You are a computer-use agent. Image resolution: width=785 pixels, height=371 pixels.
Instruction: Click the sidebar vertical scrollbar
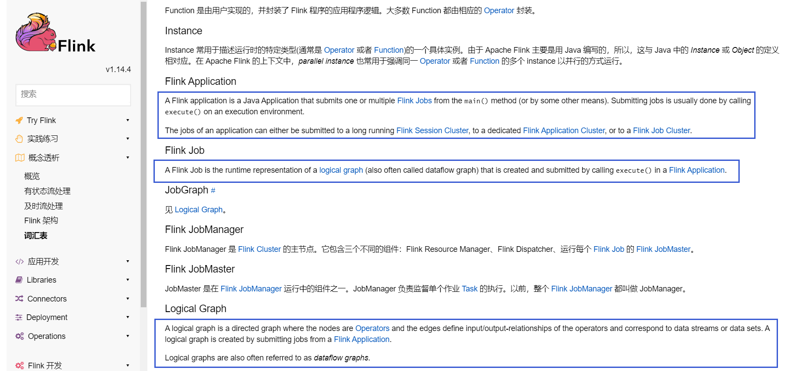(x=143, y=154)
